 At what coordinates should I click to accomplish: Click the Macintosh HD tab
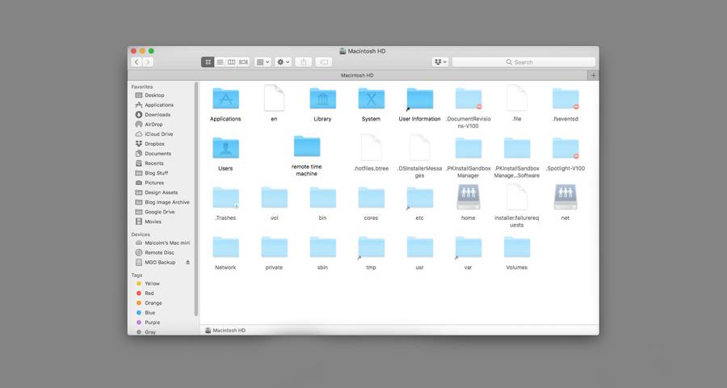[x=357, y=75]
